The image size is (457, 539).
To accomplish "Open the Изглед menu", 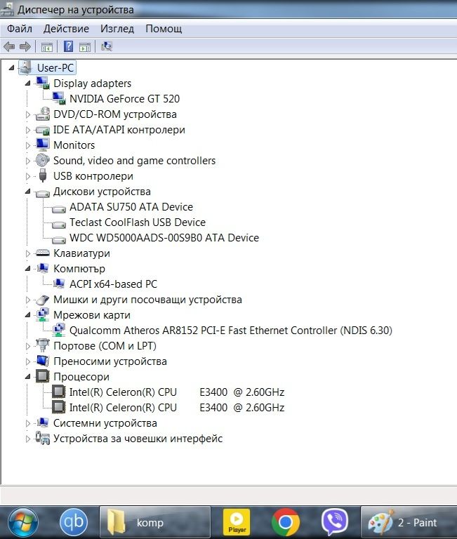I will click(117, 29).
